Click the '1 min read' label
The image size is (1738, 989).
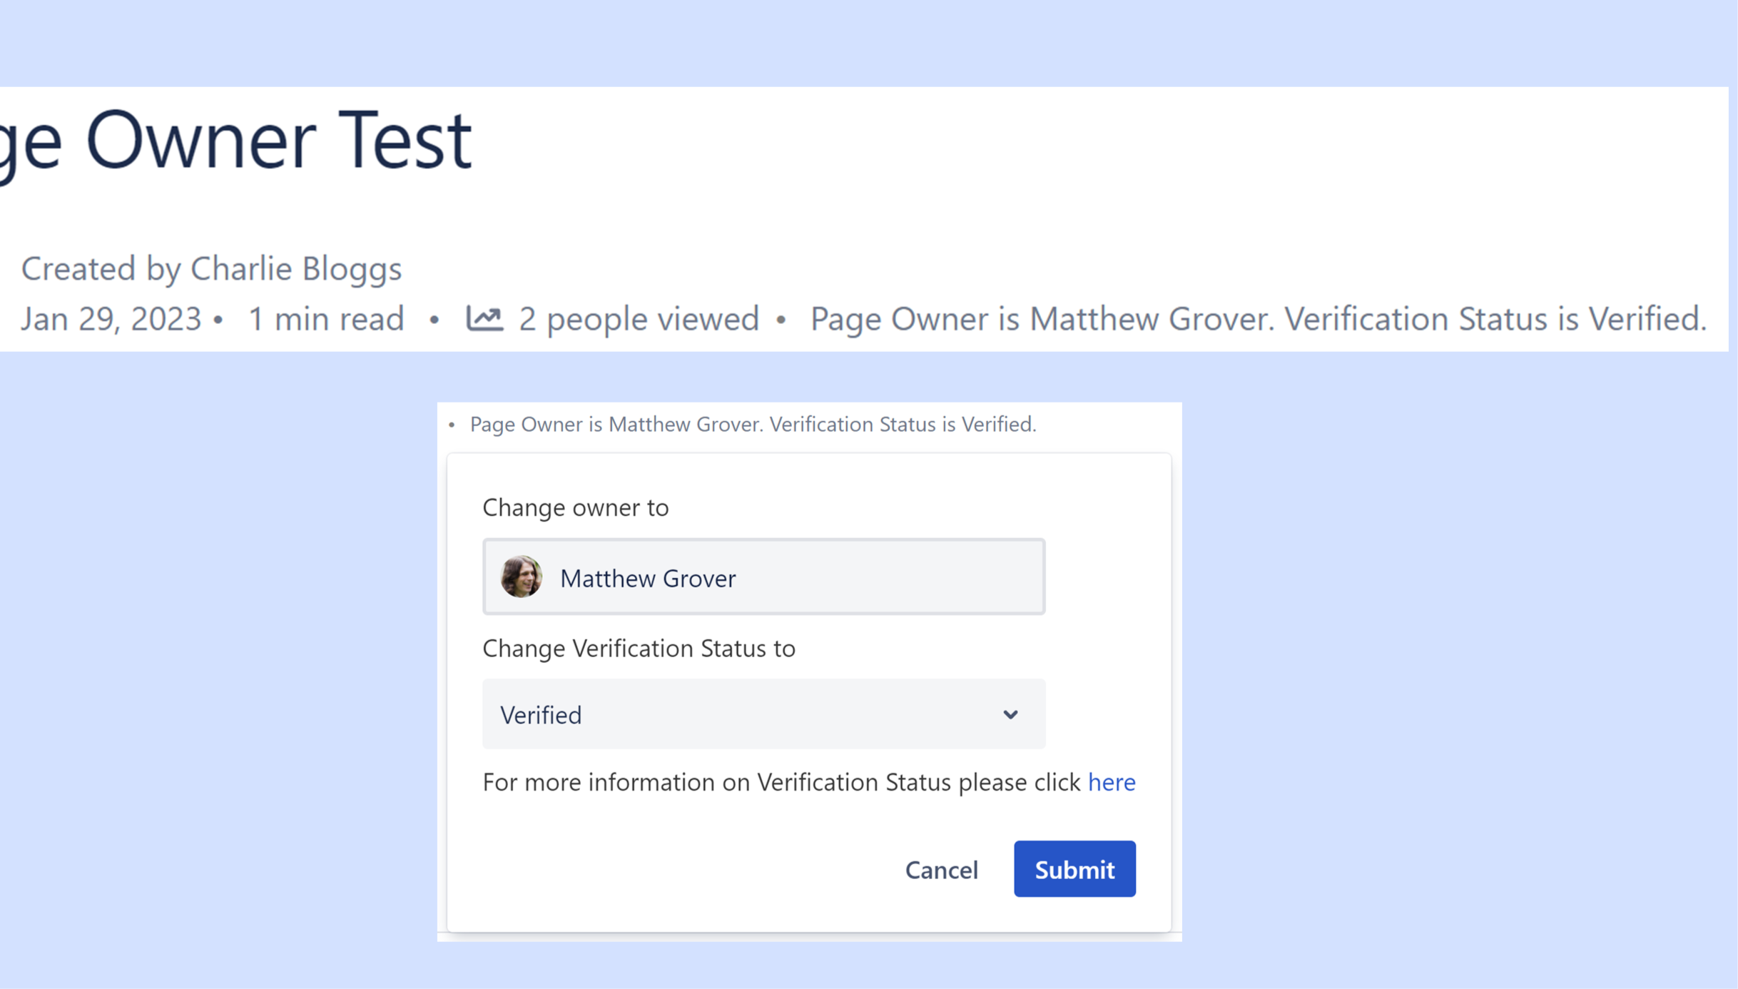point(326,319)
